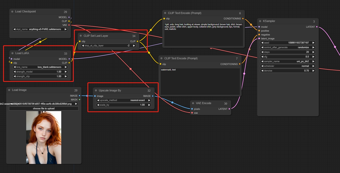The height and width of the screenshot is (173, 340).
Task: Click the LATENT output port on VAE Encode
Action: click(229, 109)
